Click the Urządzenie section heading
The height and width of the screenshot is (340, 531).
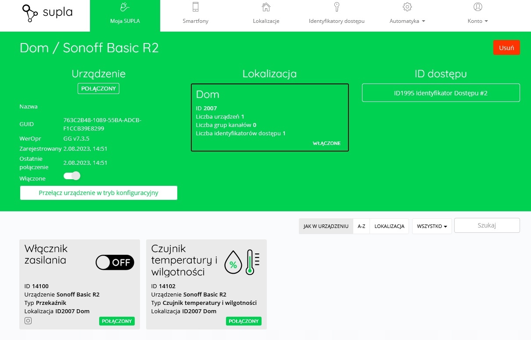coord(99,74)
